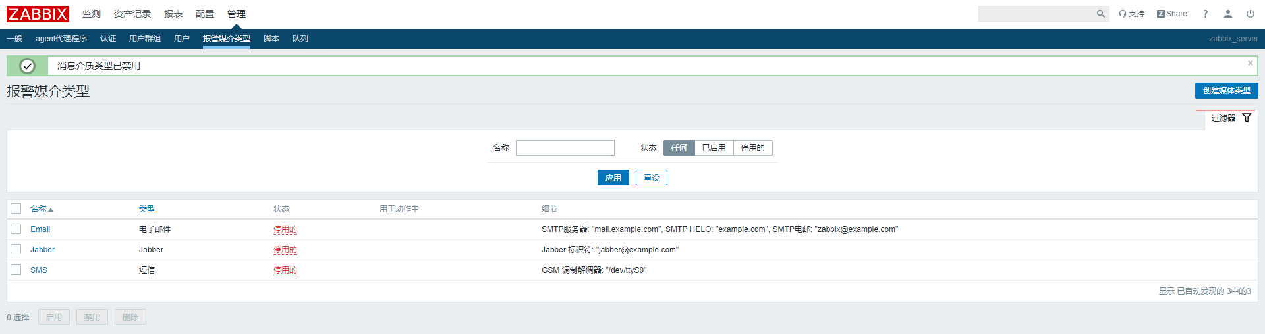Open the 资产记录 top menu

pyautogui.click(x=132, y=14)
